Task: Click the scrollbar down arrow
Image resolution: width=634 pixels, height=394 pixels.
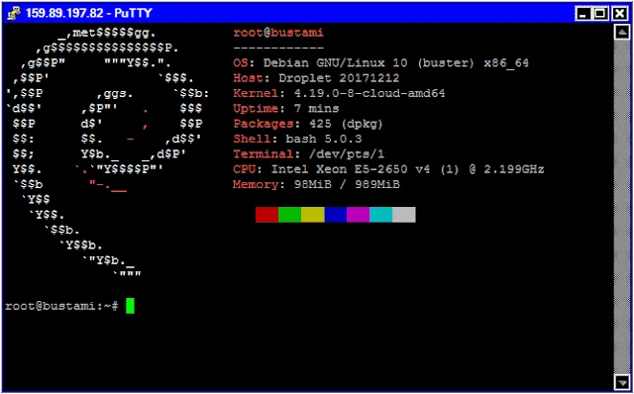Action: point(621,382)
